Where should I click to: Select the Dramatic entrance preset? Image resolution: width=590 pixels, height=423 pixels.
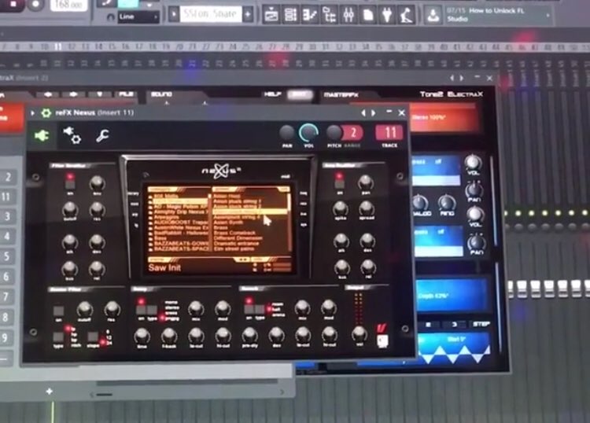pyautogui.click(x=236, y=244)
